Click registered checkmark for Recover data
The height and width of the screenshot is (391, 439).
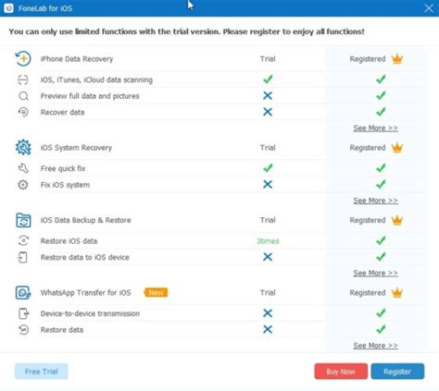(x=381, y=112)
